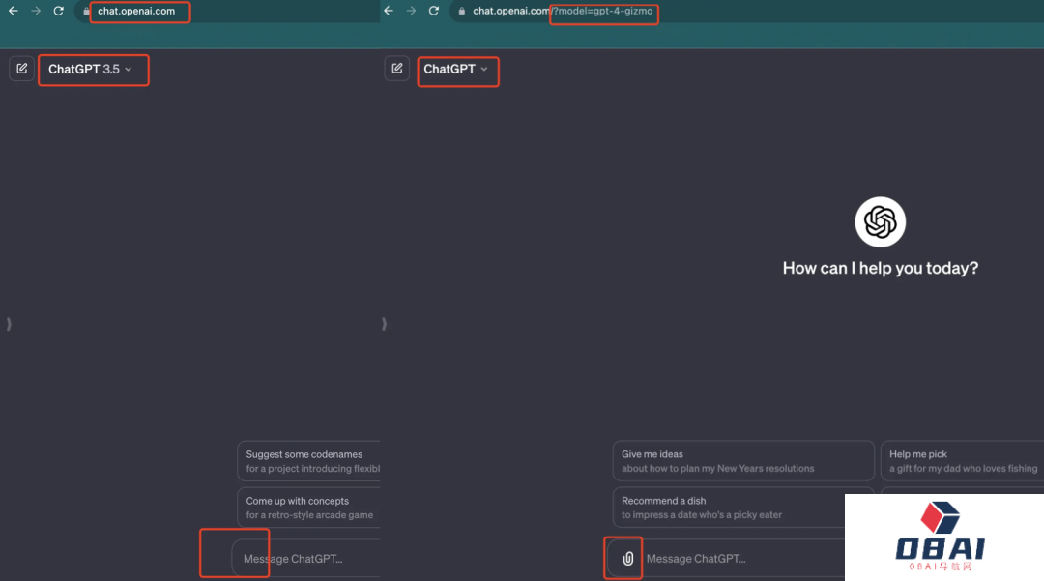Screen dimensions: 1044x581
Task: Toggle the sidebar handle in the gpt-4-gizmo window
Action: pos(384,324)
